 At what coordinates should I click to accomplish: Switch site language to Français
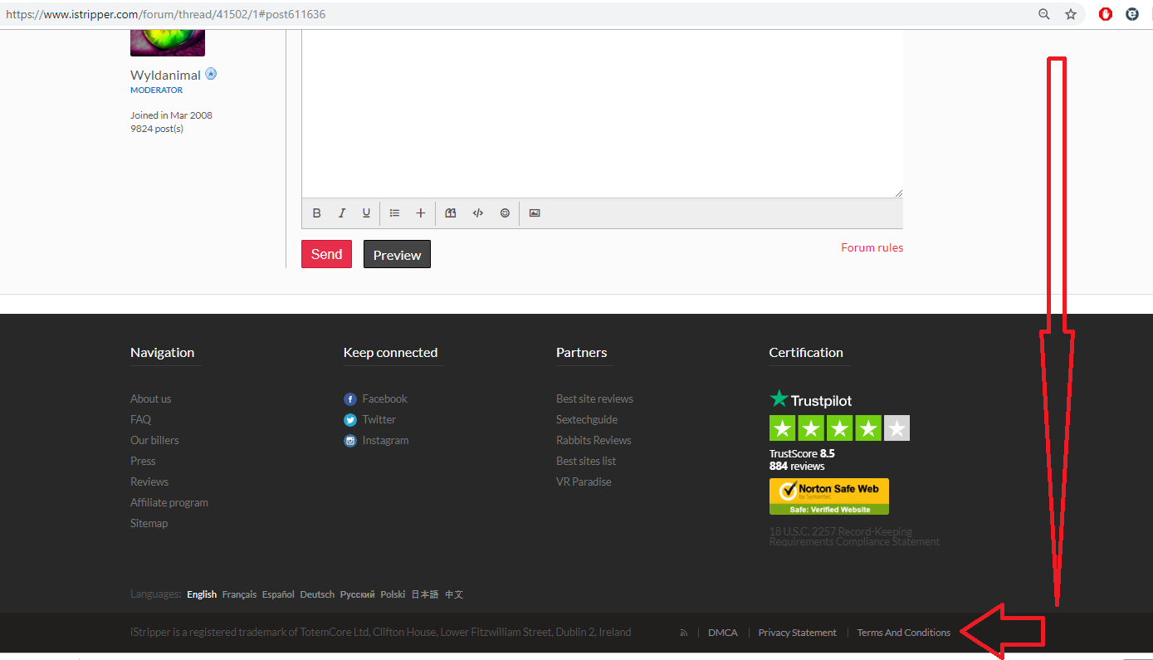tap(239, 594)
